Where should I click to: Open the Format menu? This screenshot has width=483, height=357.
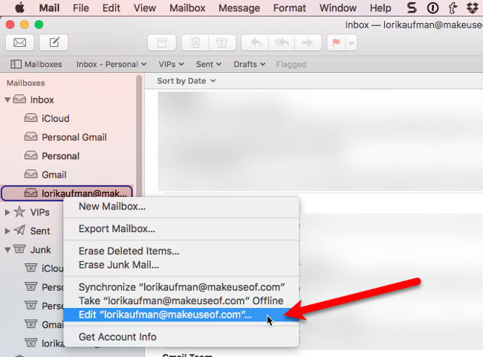[290, 7]
